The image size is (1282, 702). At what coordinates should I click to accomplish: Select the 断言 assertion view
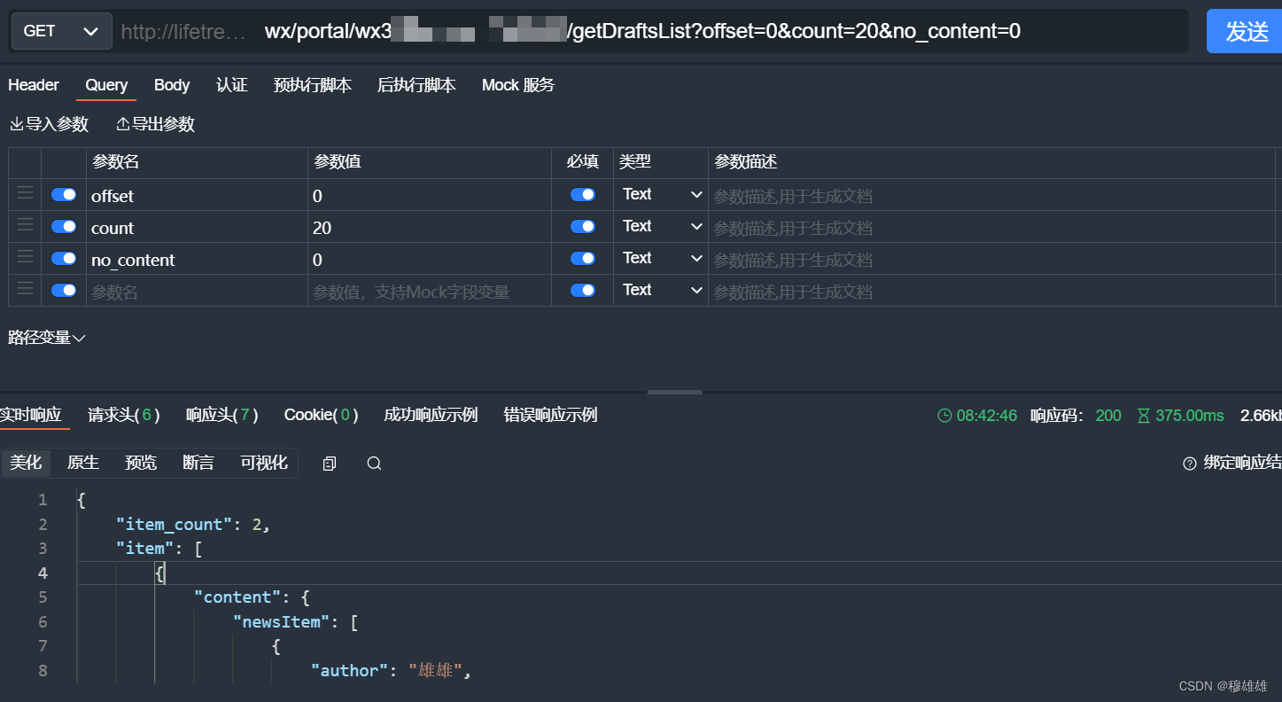(x=198, y=463)
